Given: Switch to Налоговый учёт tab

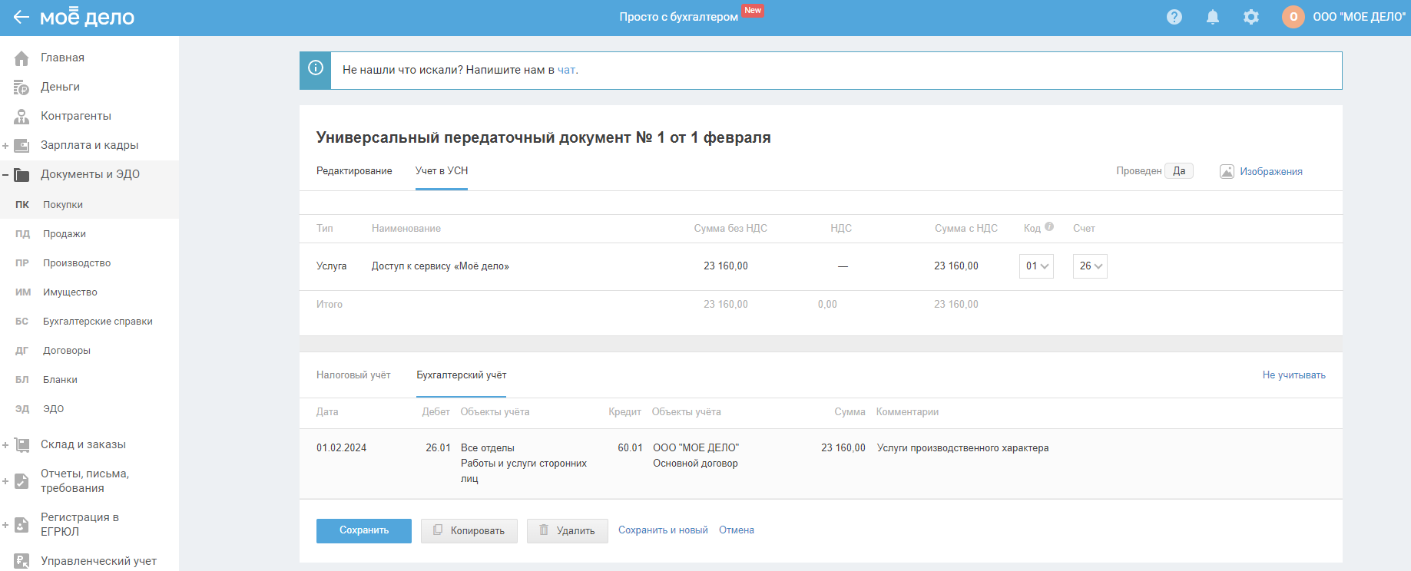Looking at the screenshot, I should 353,375.
